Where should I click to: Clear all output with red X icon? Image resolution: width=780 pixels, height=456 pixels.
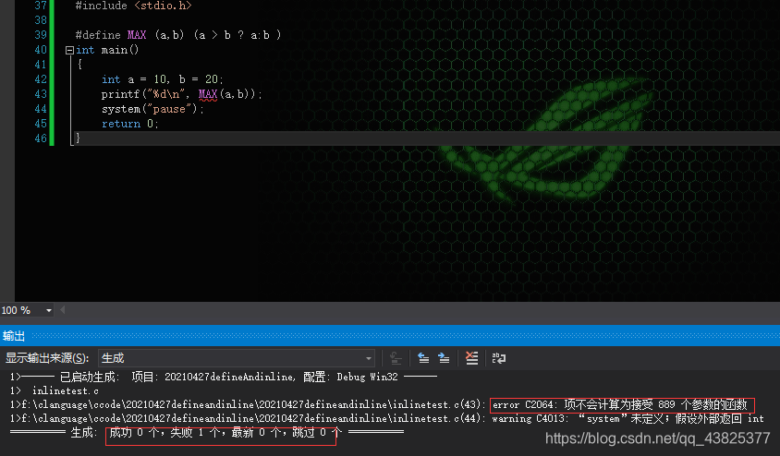471,358
